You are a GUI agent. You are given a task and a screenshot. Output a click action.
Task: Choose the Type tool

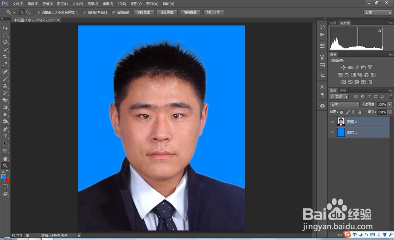coord(6,136)
